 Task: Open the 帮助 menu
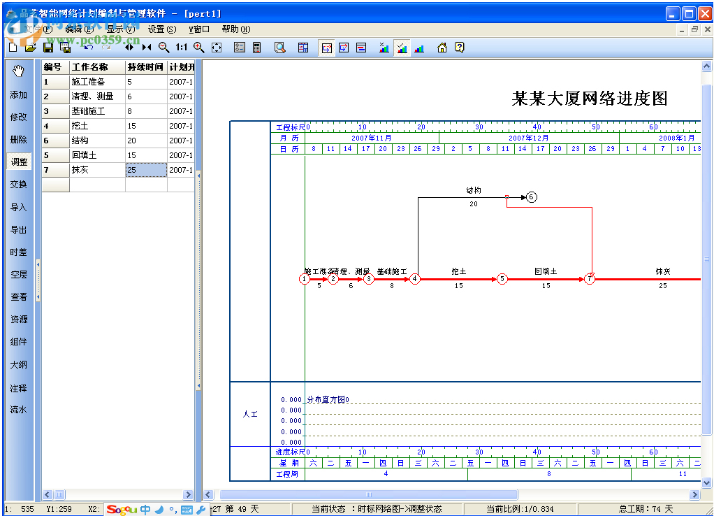point(236,29)
